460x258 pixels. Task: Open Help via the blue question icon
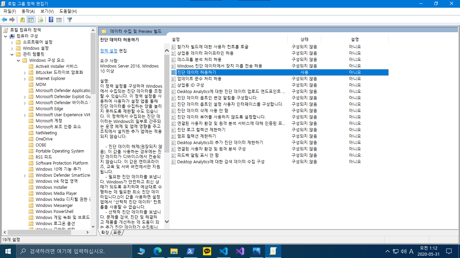tap(51, 19)
